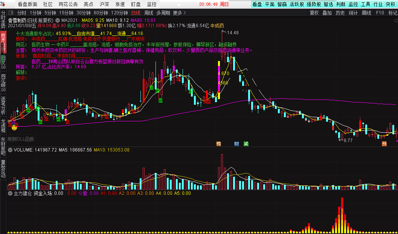Click the 中成药 sector label in info line
The image size is (398, 234).
click(x=217, y=25)
